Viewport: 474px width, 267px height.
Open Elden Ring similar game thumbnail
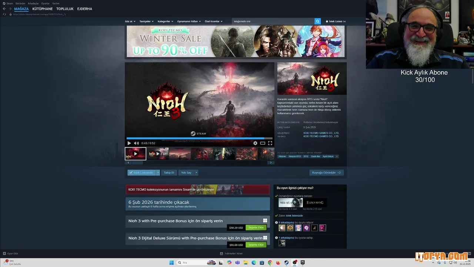(315, 202)
